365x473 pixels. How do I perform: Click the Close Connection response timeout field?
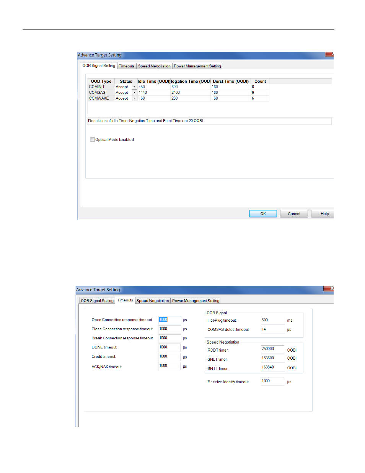point(169,329)
